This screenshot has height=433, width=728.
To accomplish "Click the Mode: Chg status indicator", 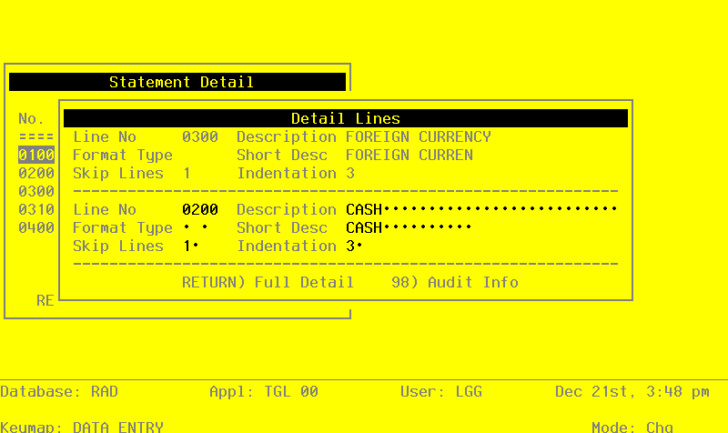I will tap(632, 427).
